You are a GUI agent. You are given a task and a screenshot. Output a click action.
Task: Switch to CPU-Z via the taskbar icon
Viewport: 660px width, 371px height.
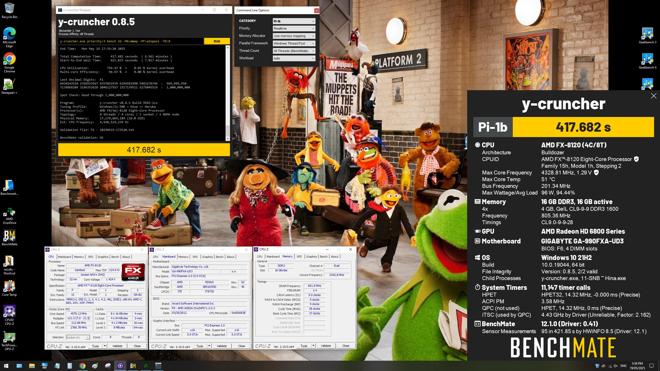120,366
